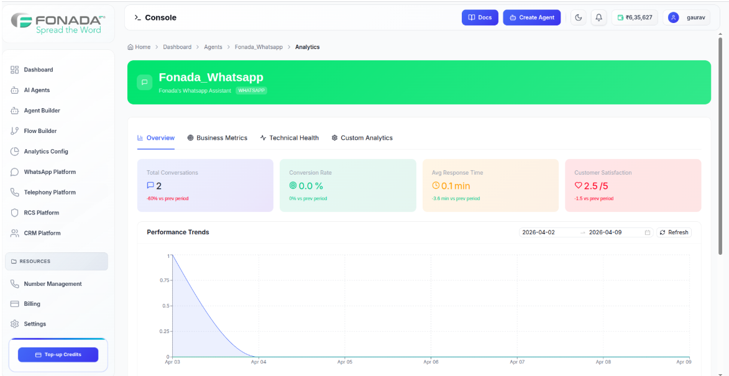Click the Number Management phone icon

pos(14,284)
